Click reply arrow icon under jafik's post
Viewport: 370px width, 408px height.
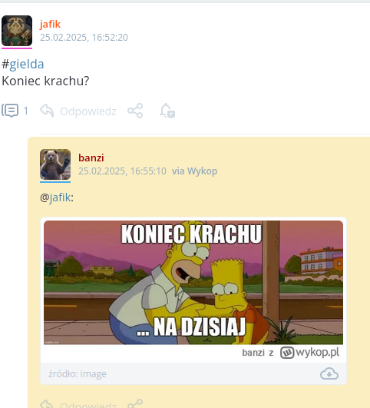pyautogui.click(x=47, y=111)
